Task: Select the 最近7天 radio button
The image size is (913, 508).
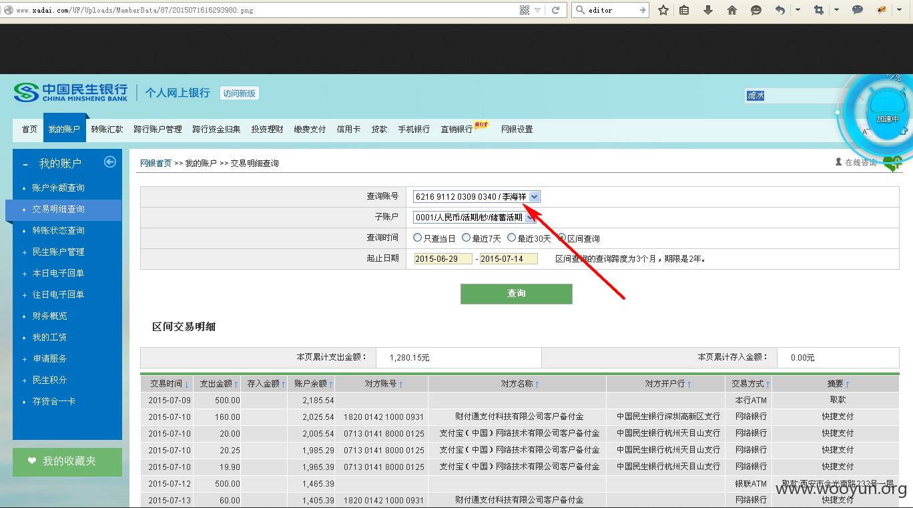Action: pos(466,238)
